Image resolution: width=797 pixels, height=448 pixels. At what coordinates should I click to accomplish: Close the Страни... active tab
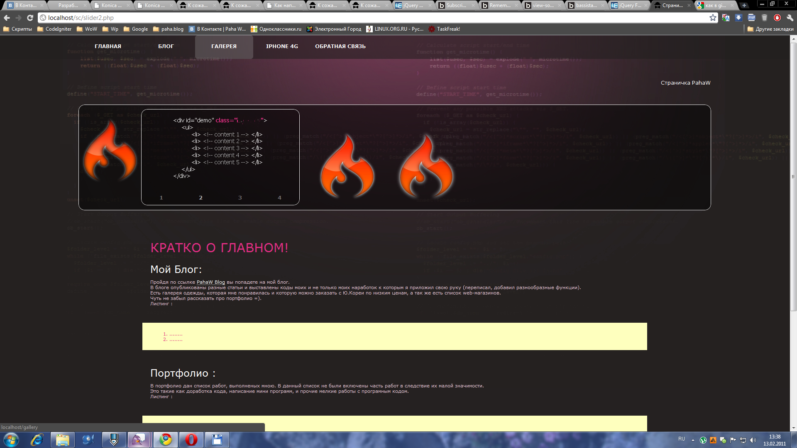(x=689, y=5)
